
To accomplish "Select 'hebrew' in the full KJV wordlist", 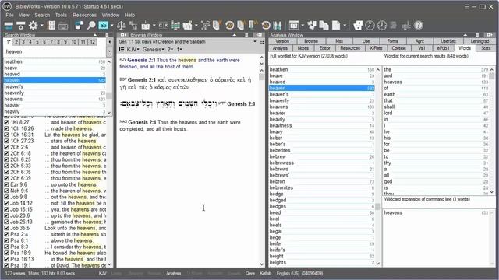I will click(322, 156).
